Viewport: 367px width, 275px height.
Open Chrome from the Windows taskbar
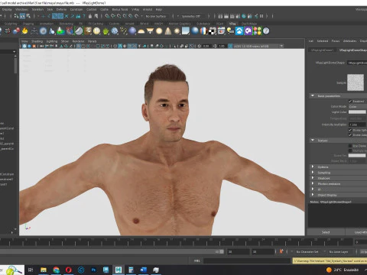coord(56,270)
